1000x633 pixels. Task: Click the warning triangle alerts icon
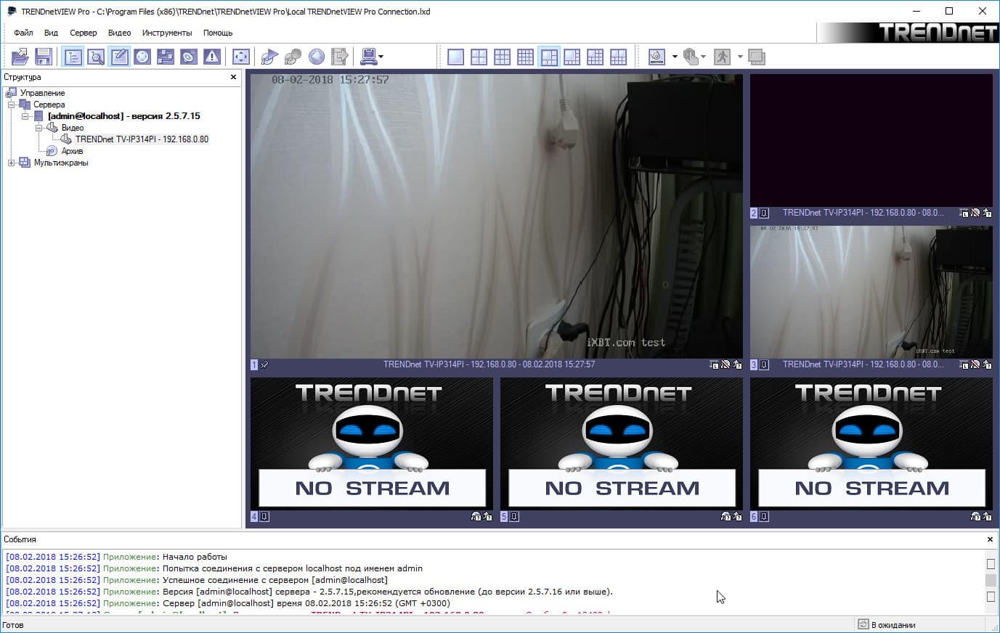tap(212, 57)
